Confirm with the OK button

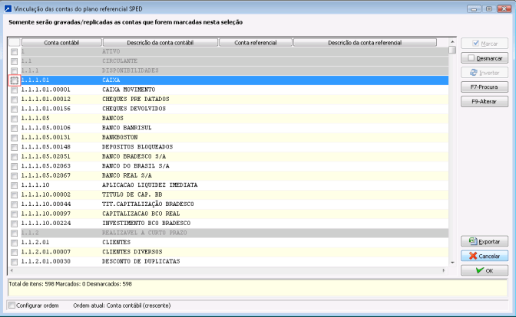pyautogui.click(x=485, y=270)
